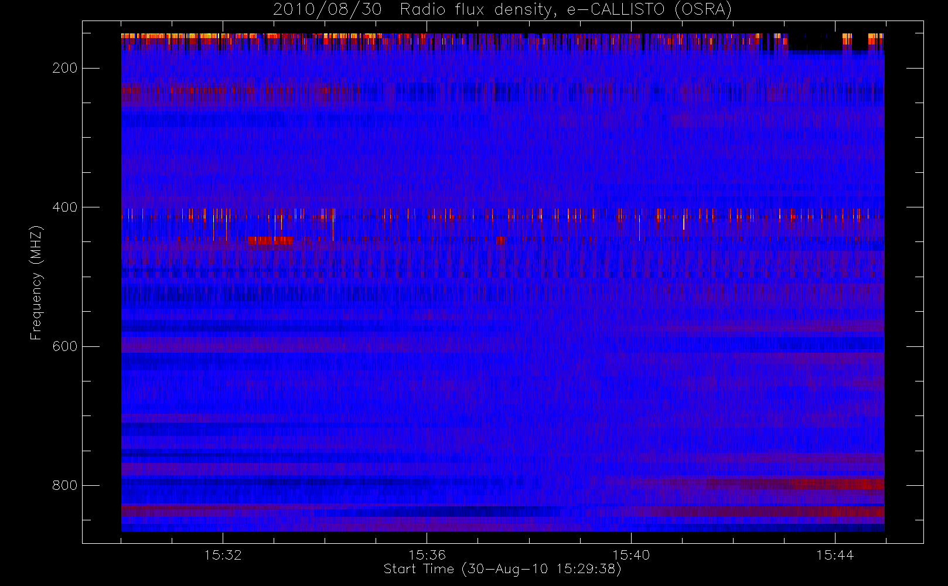Click the plot title '2010/08/30 Radio flux density, e-CALLISTO (OSRA)'
This screenshot has height=586, width=948.
503,10
